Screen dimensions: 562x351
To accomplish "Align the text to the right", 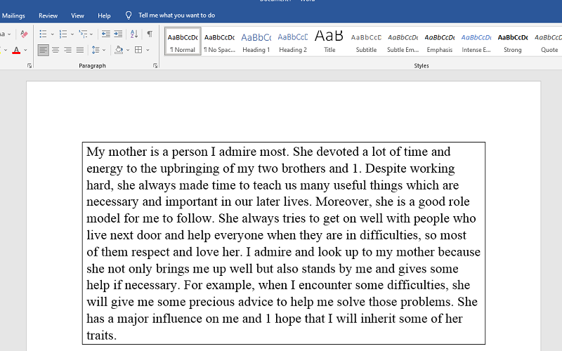I will coord(67,50).
